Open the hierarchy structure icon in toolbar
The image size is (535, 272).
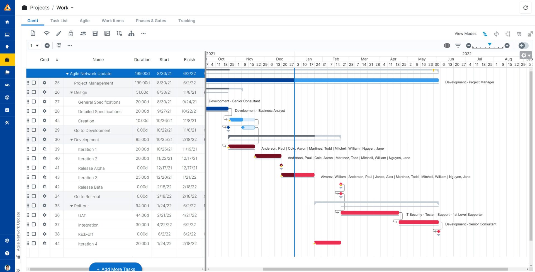131,33
